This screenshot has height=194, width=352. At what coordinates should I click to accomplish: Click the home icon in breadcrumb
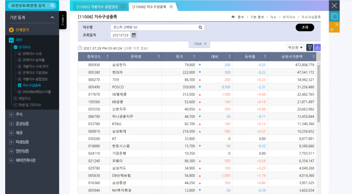[233, 17]
